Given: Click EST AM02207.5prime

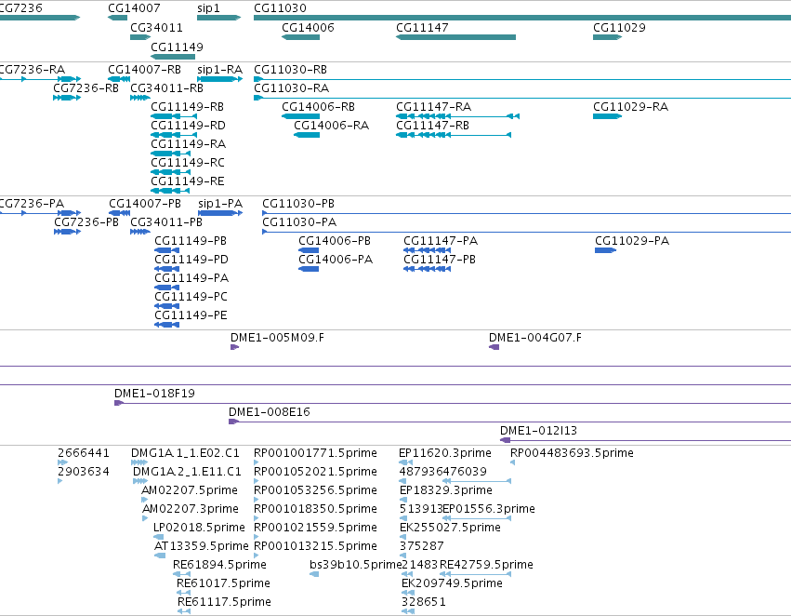Looking at the screenshot, I should (x=145, y=500).
